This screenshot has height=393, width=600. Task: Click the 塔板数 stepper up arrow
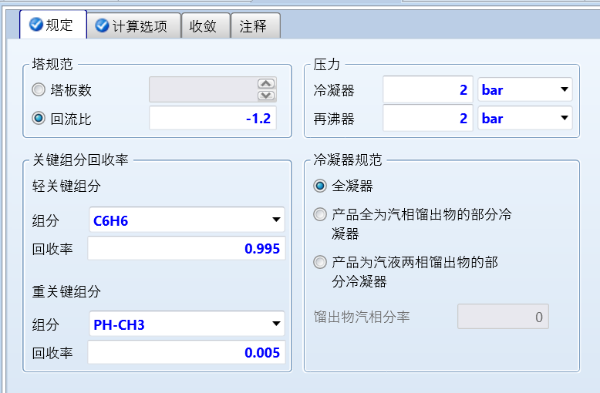click(266, 84)
